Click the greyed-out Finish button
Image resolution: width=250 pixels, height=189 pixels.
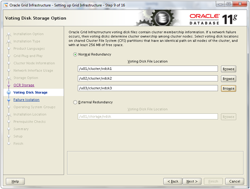213,181
